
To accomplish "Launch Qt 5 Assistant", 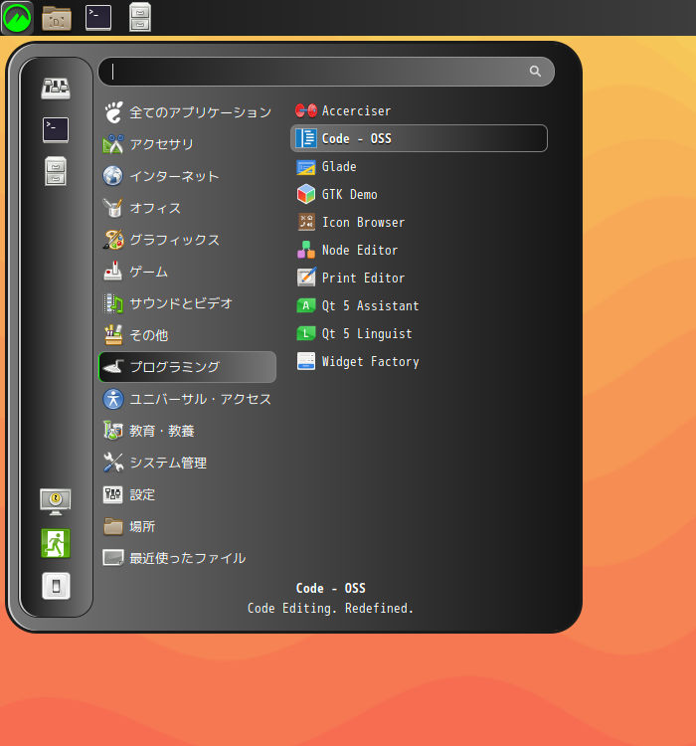I will [419, 306].
